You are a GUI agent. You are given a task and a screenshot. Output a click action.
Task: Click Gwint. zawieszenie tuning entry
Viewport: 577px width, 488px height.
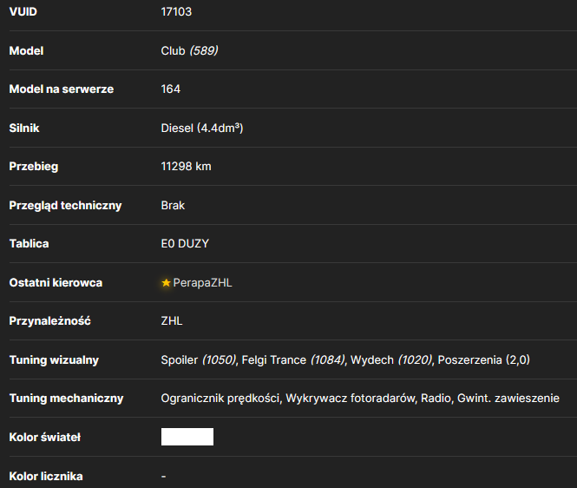(x=508, y=399)
